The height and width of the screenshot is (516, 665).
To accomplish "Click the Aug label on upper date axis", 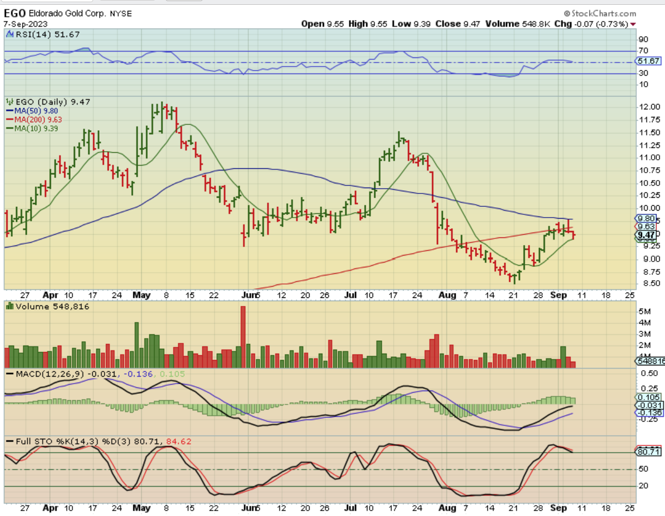I will (447, 295).
